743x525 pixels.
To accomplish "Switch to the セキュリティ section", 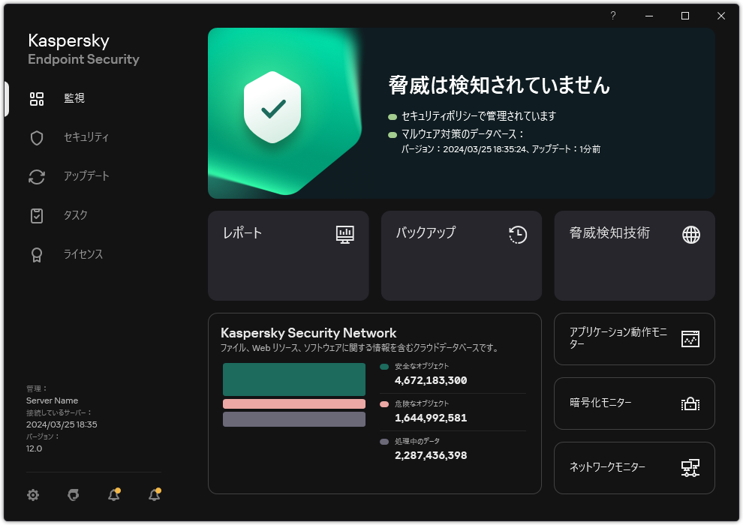I will 37,137.
